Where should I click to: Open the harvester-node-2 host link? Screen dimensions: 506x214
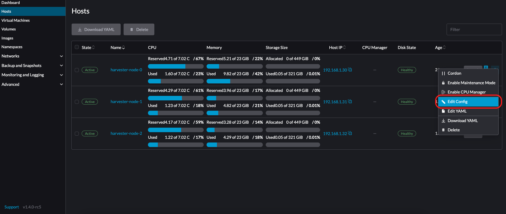[x=126, y=133]
